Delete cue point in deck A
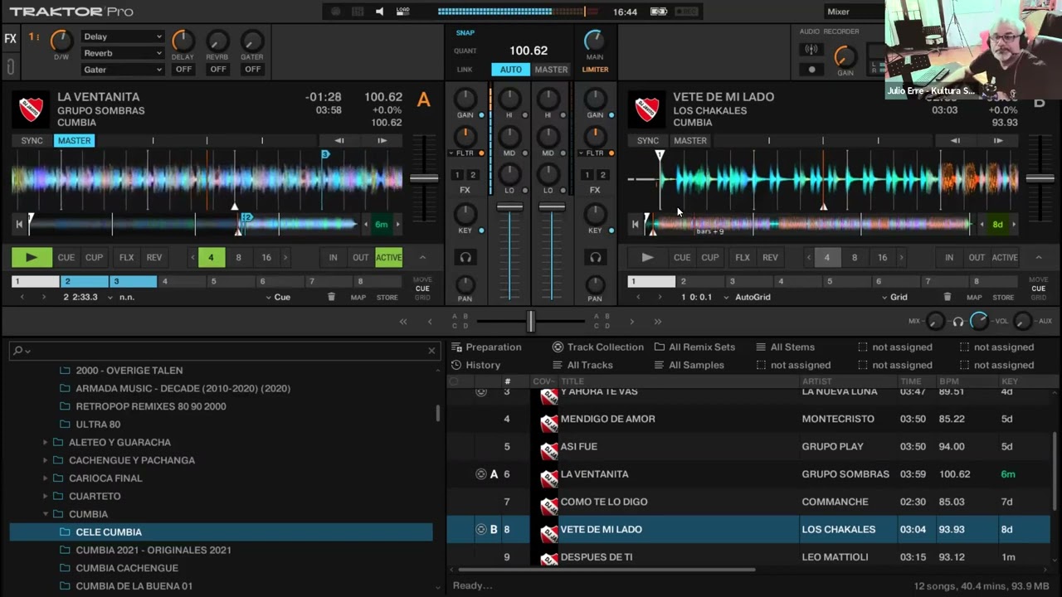1062x597 pixels. (331, 297)
